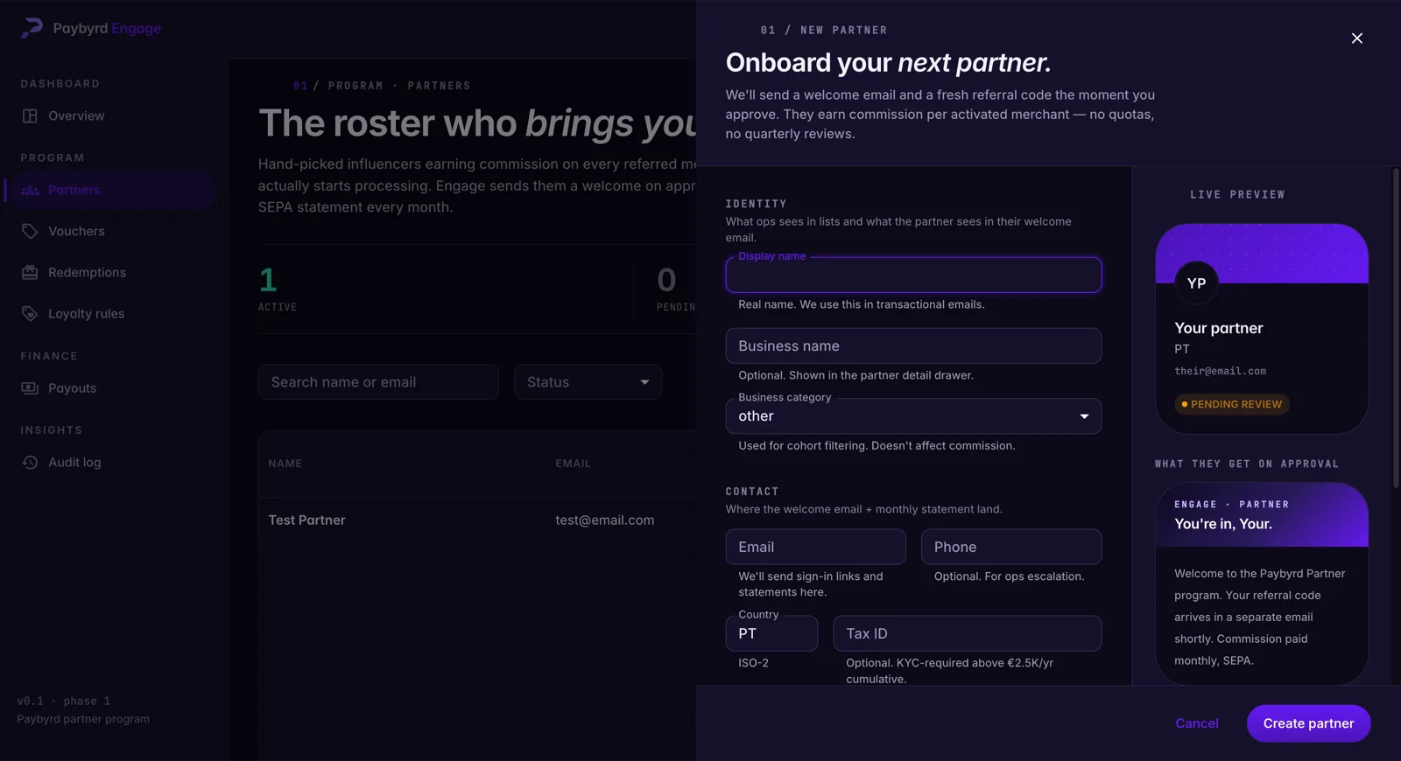This screenshot has height=761, width=1401.
Task: Click the Country field showing PT
Action: tap(771, 633)
